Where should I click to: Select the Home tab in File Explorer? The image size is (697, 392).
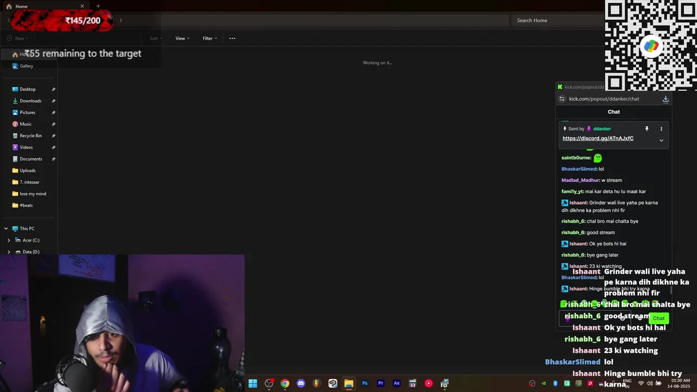(x=45, y=6)
